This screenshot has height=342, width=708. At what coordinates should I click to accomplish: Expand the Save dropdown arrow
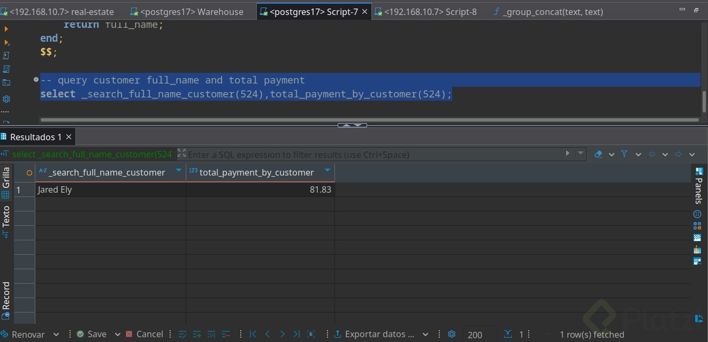tap(118, 335)
